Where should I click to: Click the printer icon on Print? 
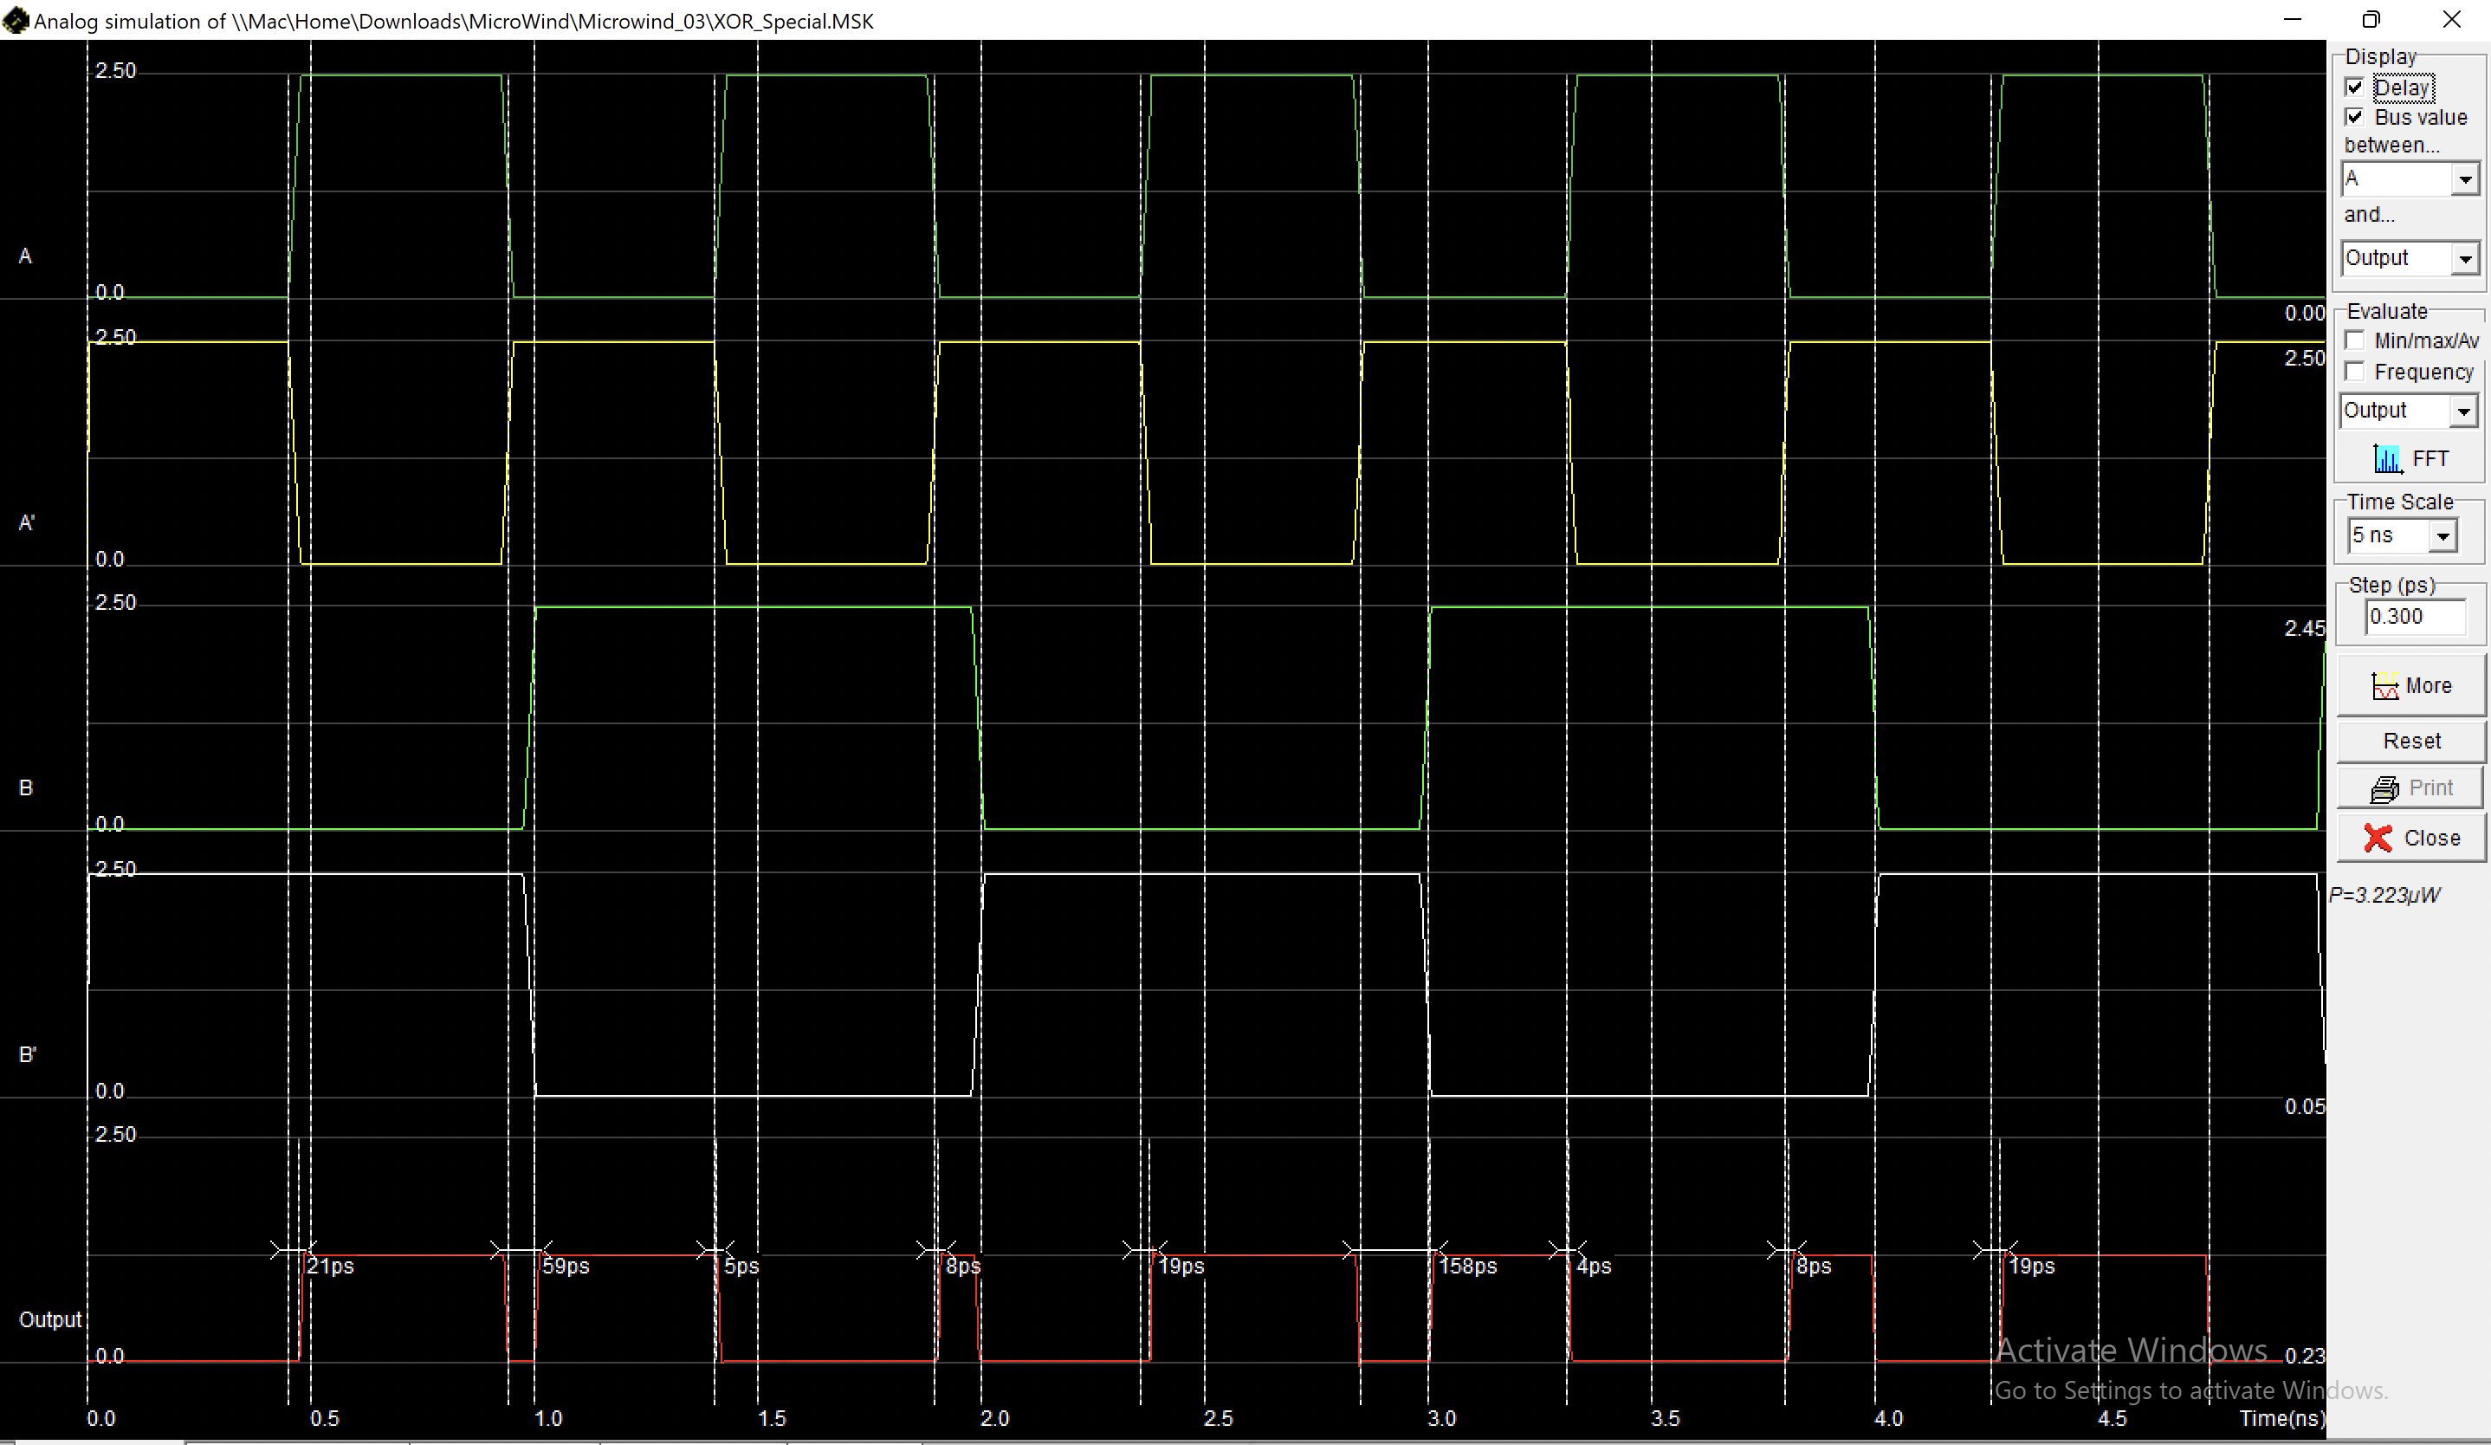[x=2384, y=787]
